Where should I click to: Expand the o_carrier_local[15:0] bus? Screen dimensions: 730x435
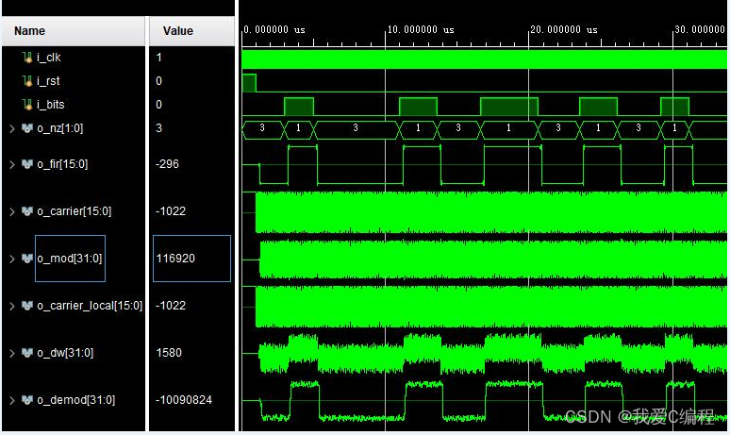tap(11, 306)
